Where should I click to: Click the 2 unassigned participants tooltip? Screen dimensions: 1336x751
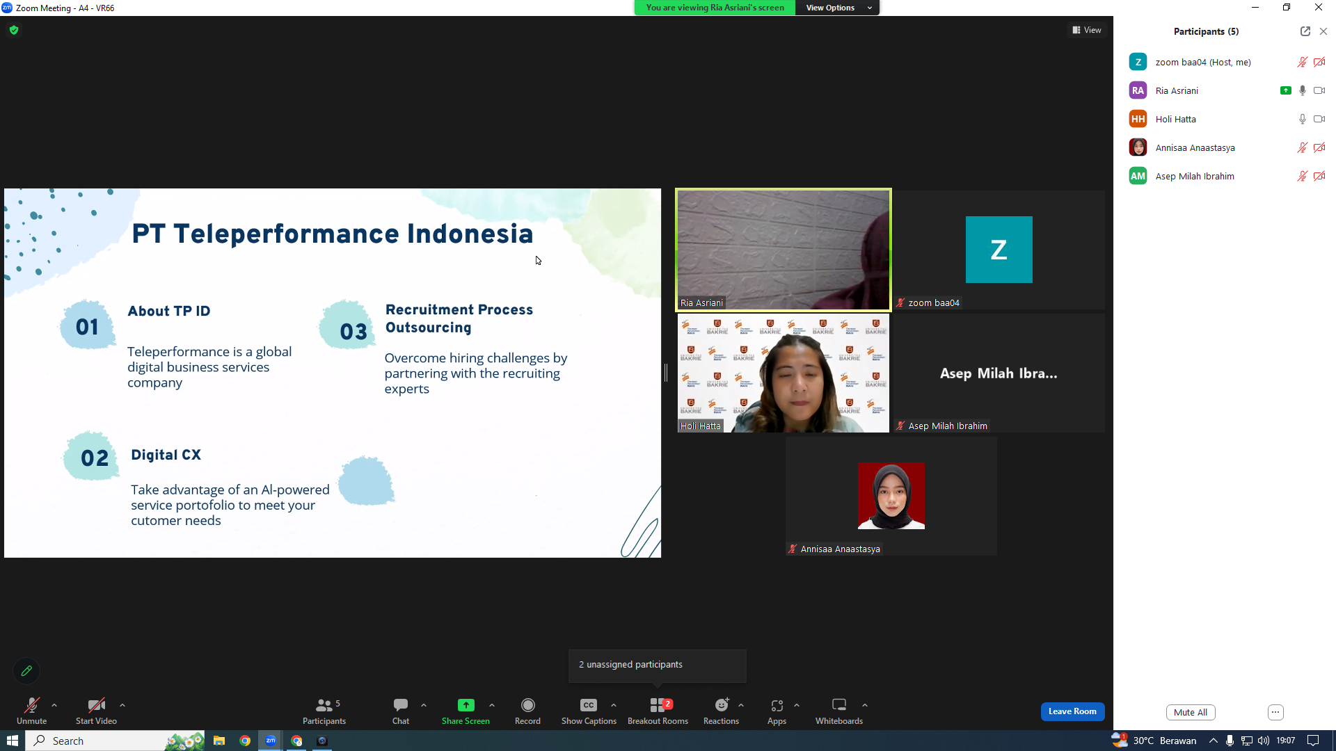(x=658, y=665)
